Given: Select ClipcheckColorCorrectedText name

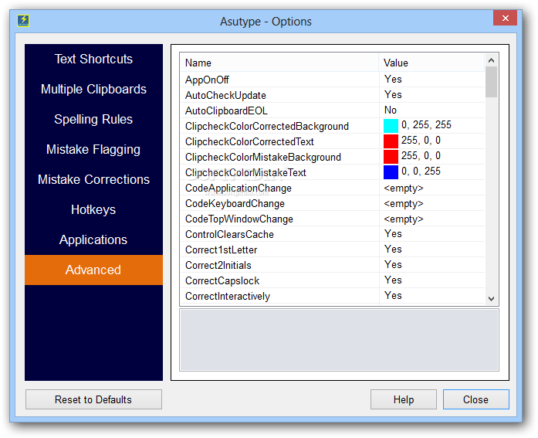Looking at the screenshot, I should tap(249, 142).
